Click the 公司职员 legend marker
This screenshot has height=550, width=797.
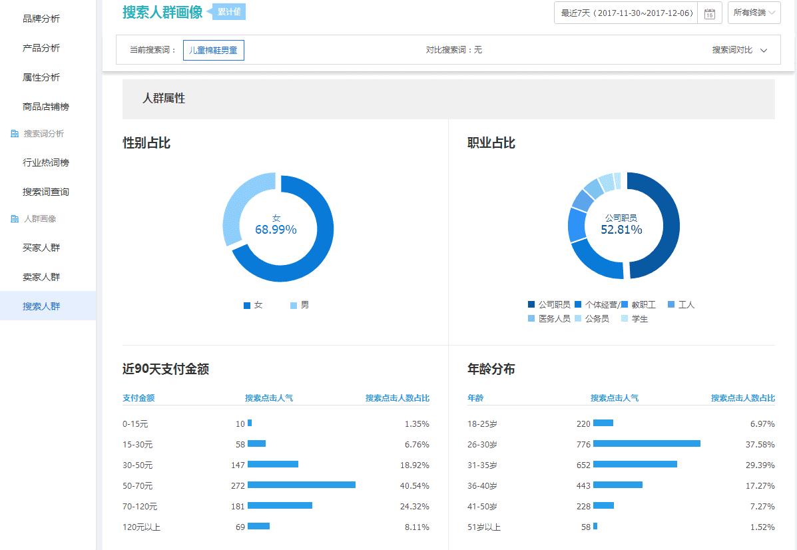pyautogui.click(x=531, y=304)
